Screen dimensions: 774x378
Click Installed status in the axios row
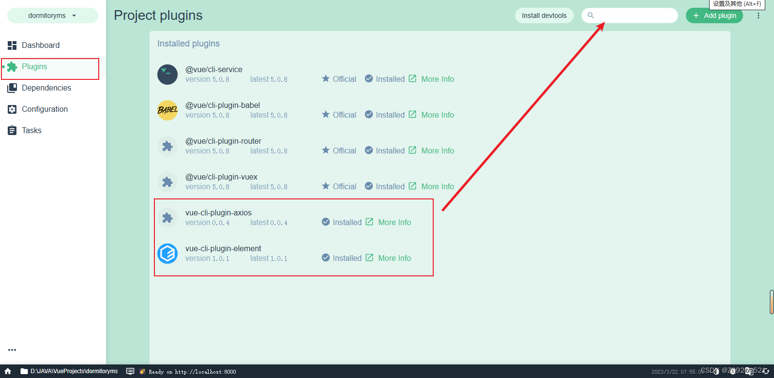pos(342,222)
